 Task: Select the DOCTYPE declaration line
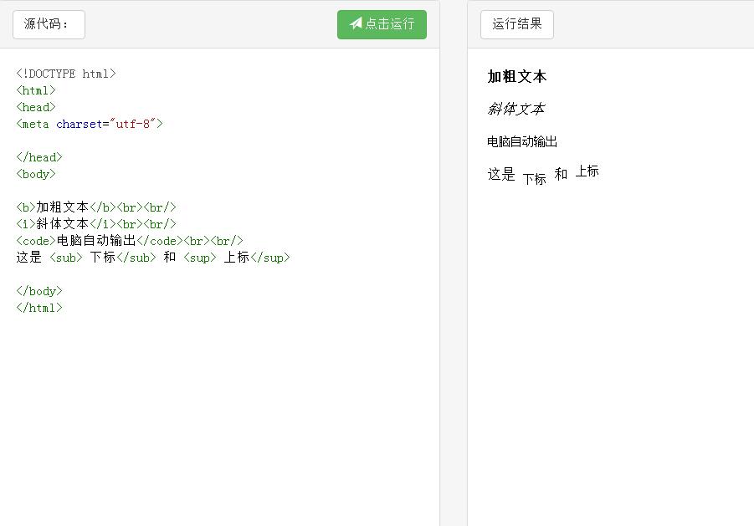67,74
